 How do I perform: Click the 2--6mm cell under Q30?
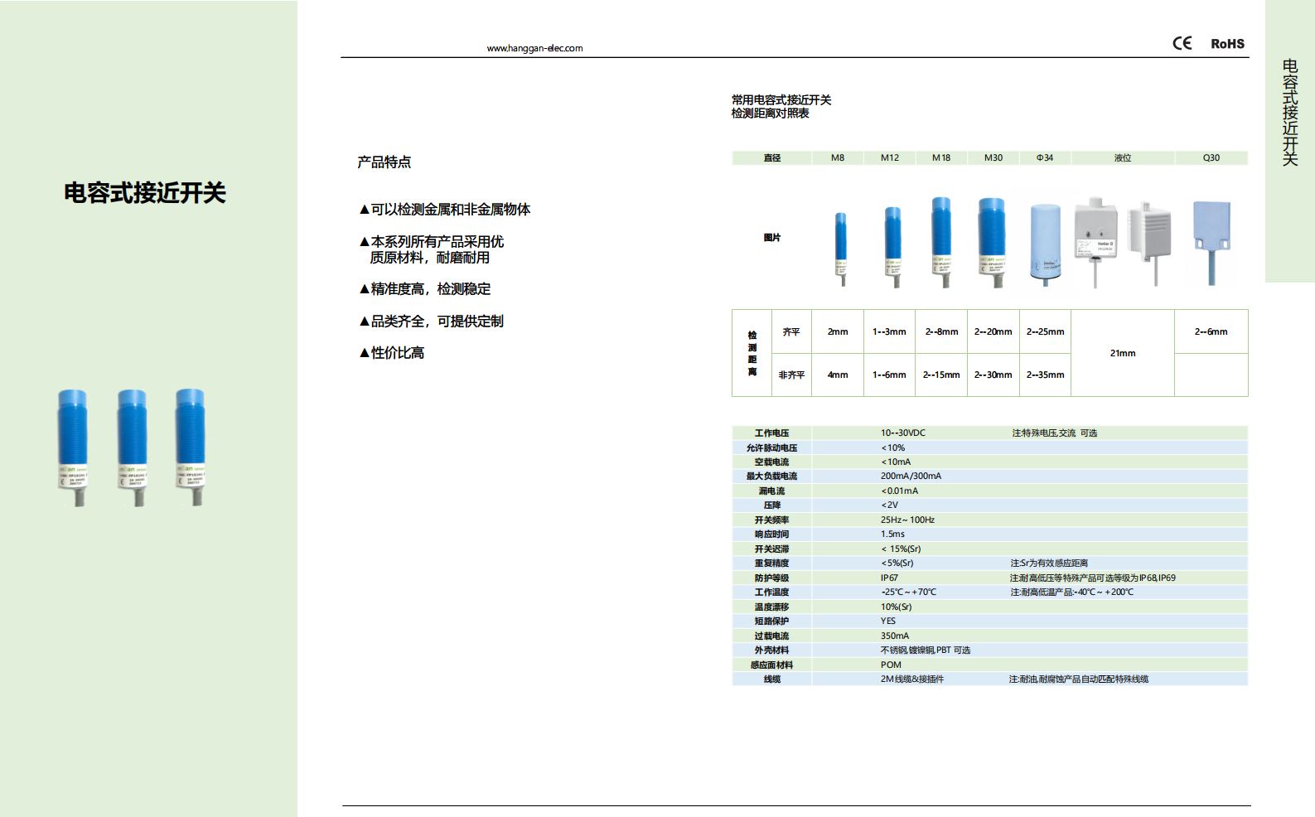(x=1211, y=331)
